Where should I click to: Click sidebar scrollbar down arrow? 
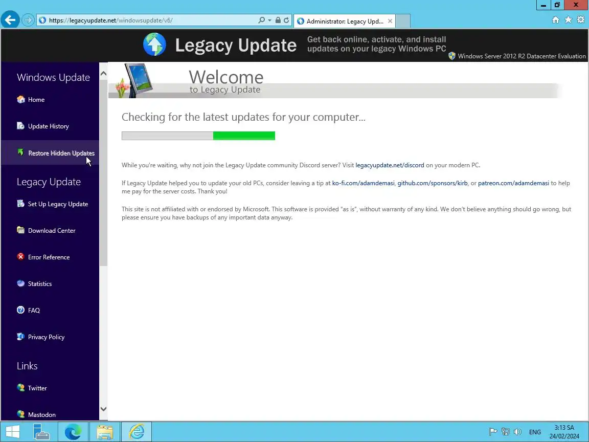click(103, 409)
